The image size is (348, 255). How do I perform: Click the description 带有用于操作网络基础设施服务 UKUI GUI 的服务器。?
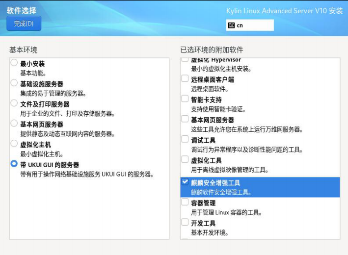point(87,174)
